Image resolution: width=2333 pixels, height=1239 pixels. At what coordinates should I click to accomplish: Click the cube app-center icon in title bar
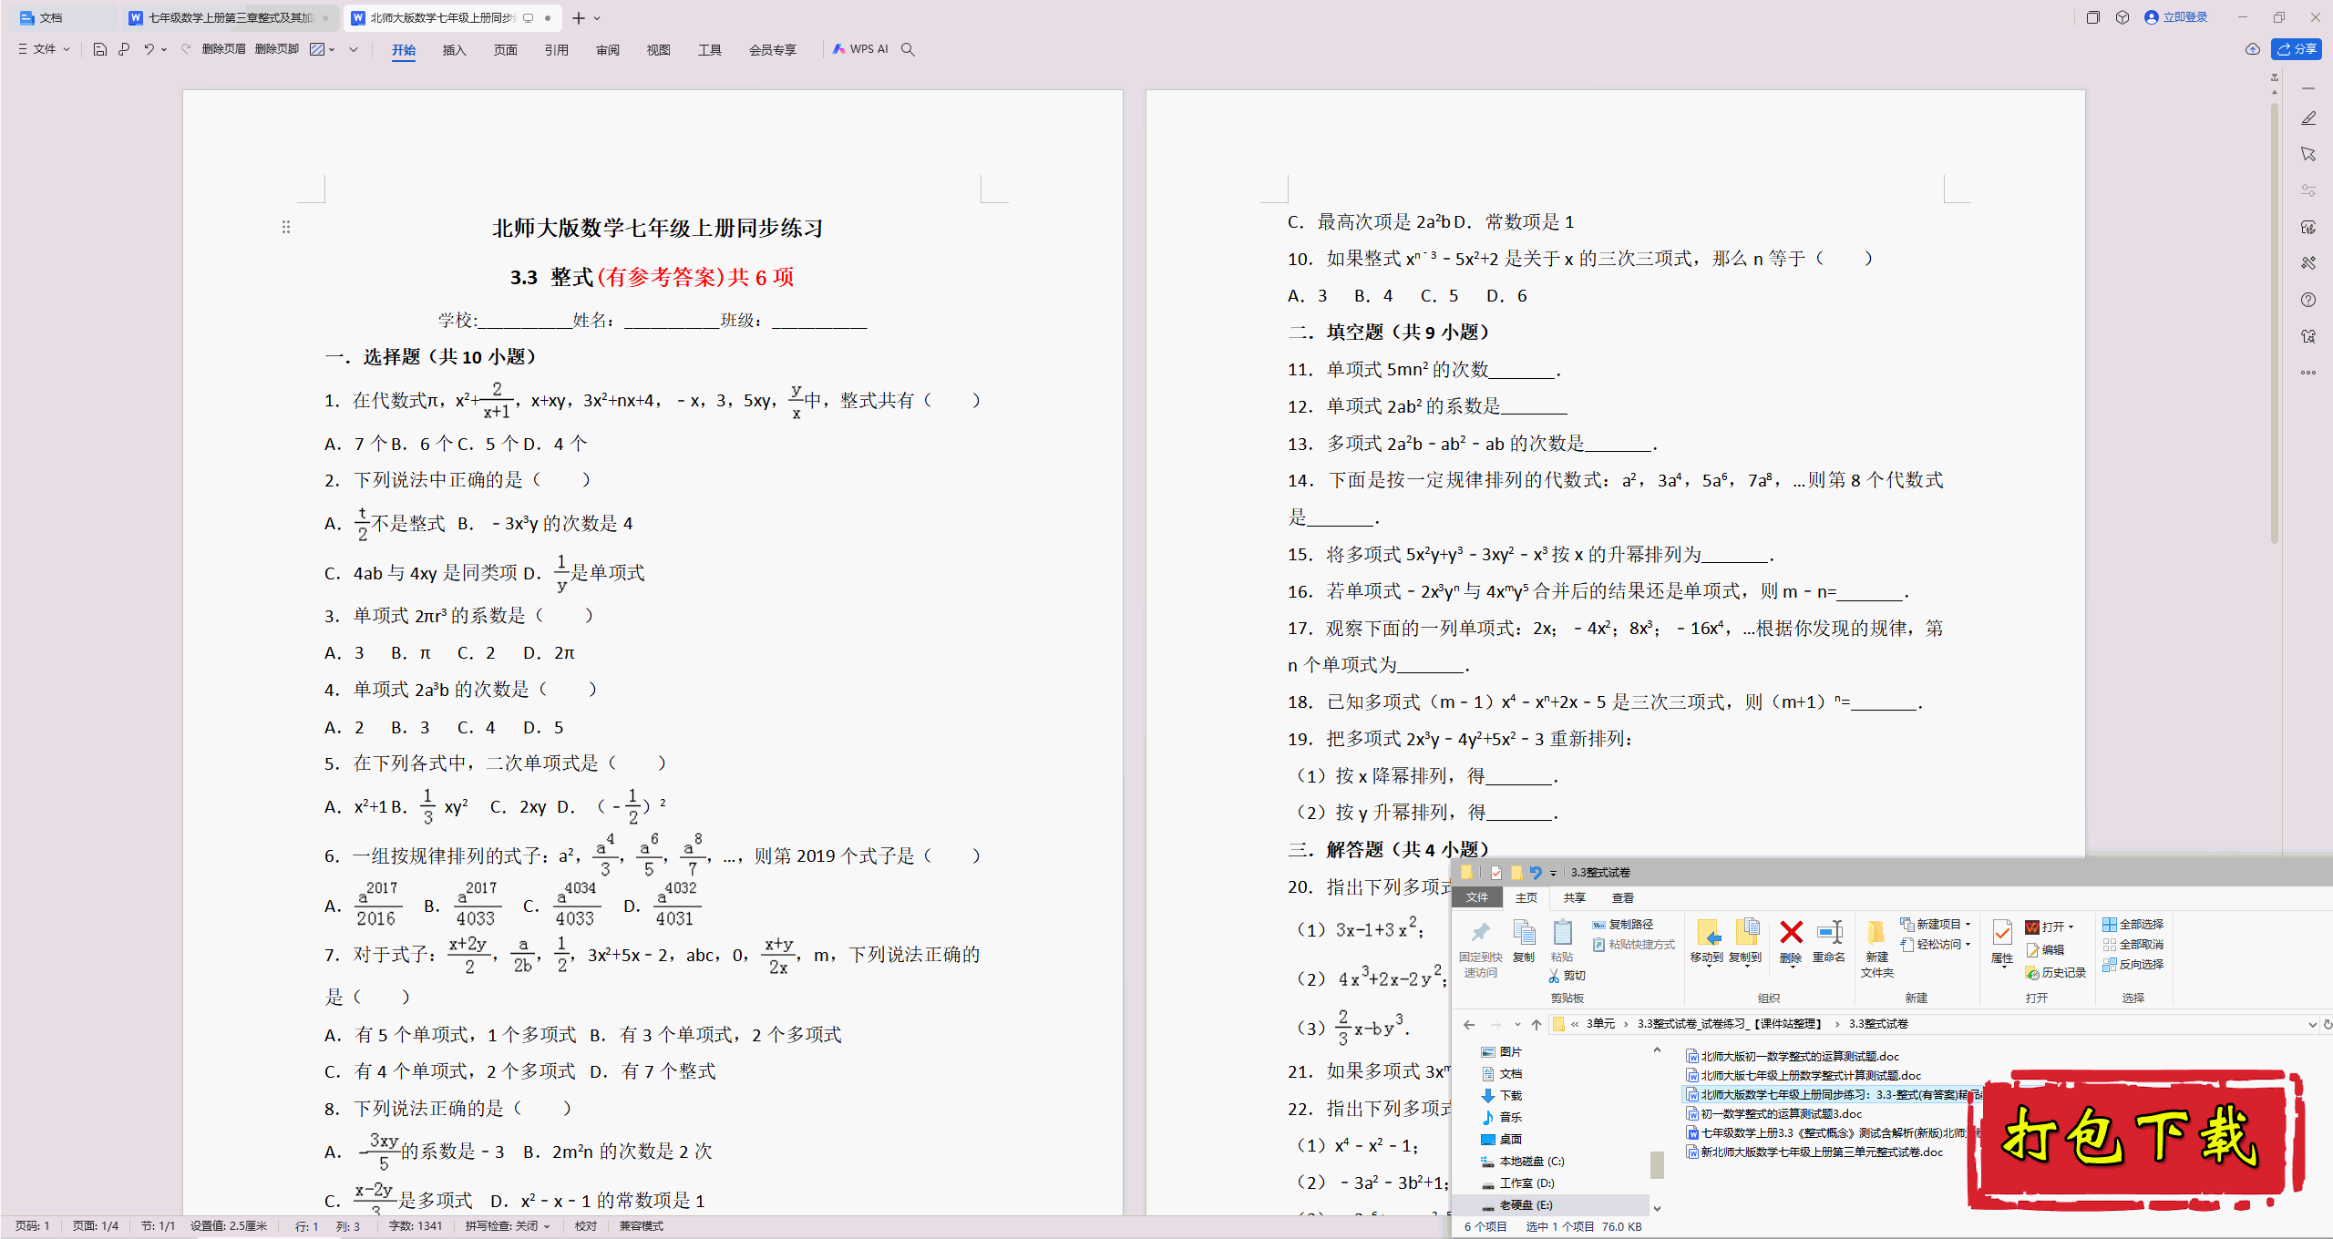coord(2122,17)
